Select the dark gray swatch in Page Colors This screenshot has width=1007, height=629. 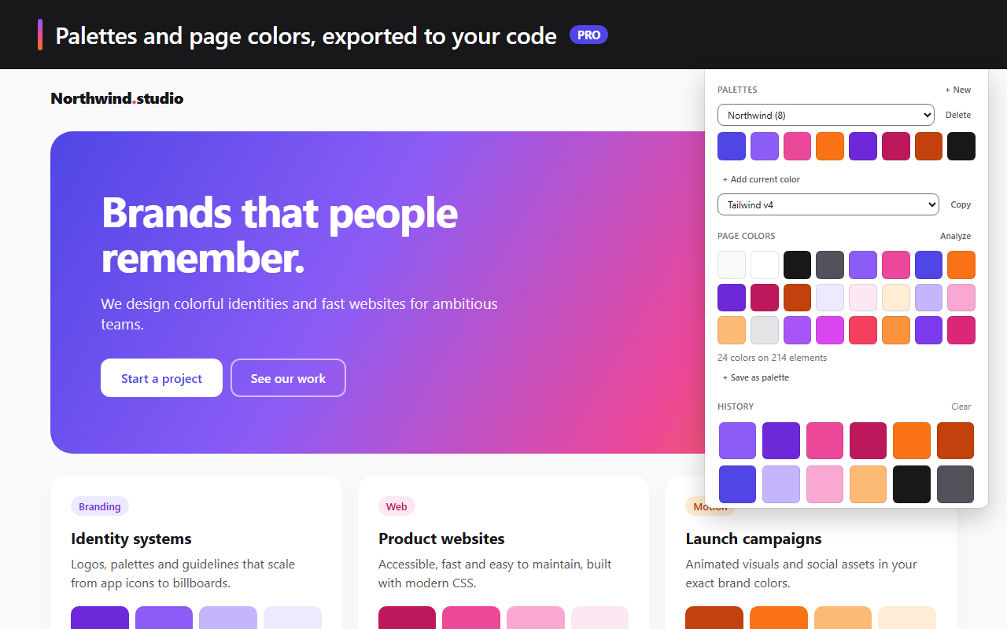pyautogui.click(x=830, y=265)
